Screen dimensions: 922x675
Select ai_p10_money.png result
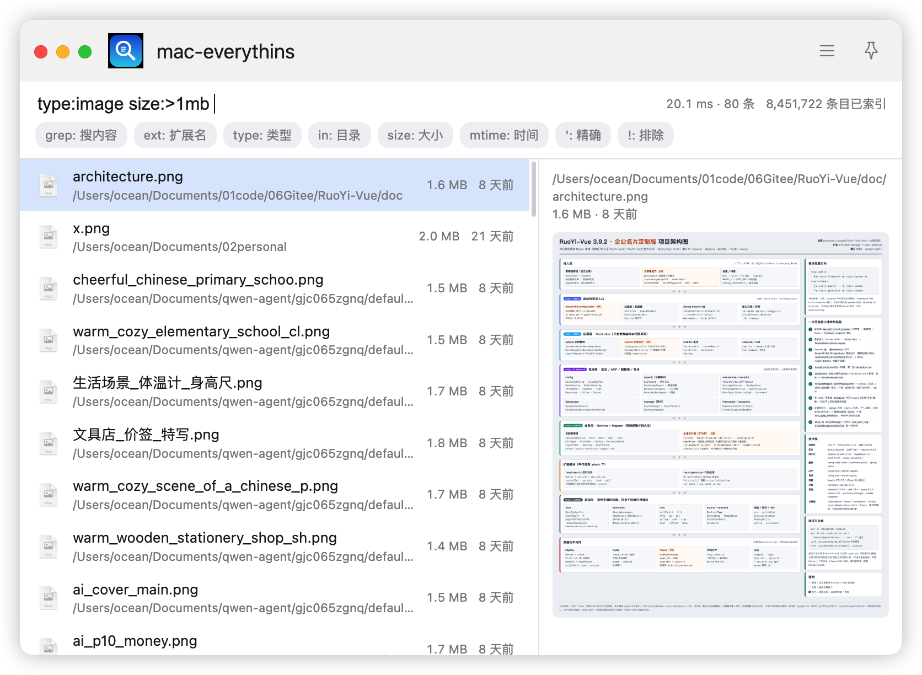(x=275, y=640)
